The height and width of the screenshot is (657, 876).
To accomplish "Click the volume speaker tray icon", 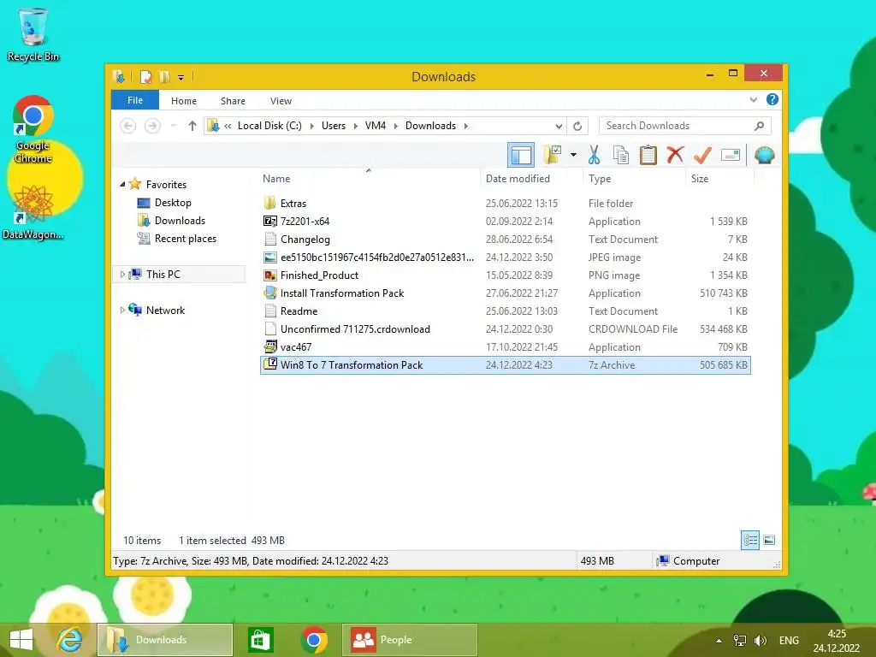I will (760, 640).
